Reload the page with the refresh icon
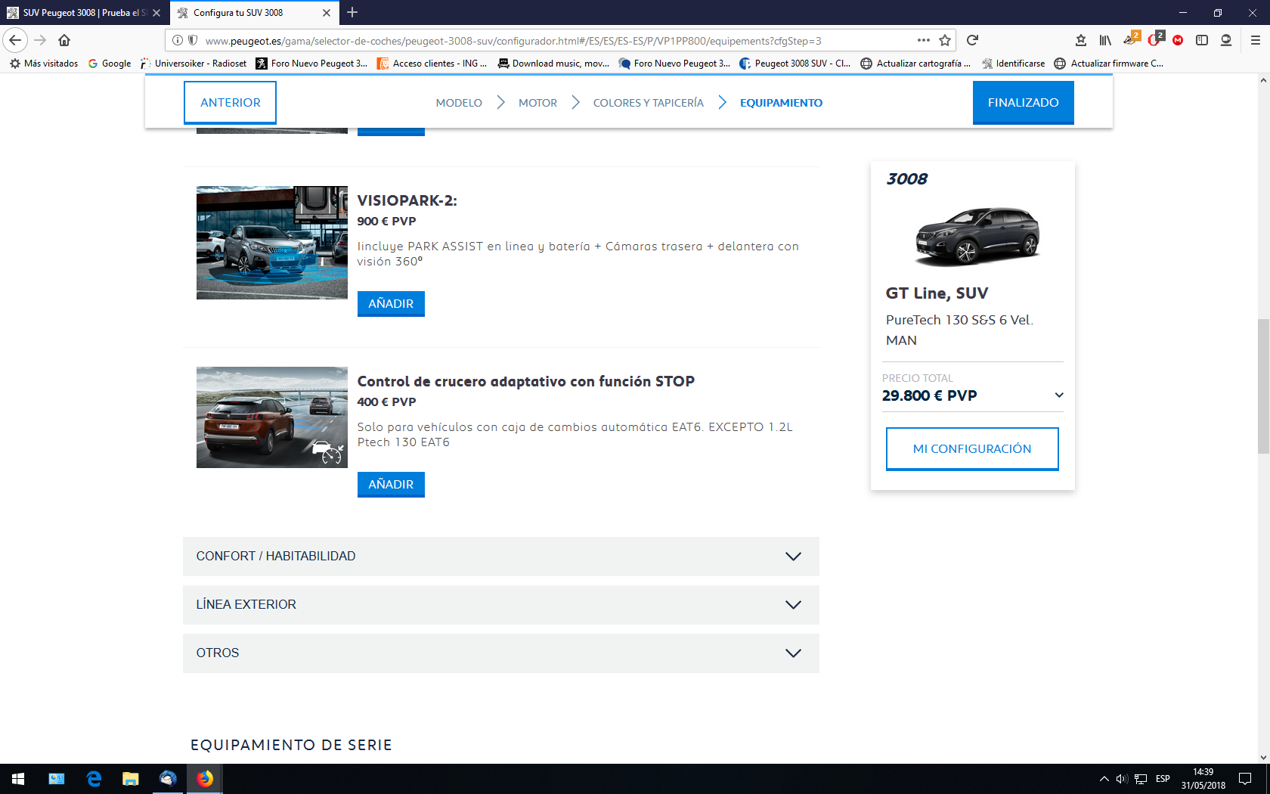 pos(973,40)
